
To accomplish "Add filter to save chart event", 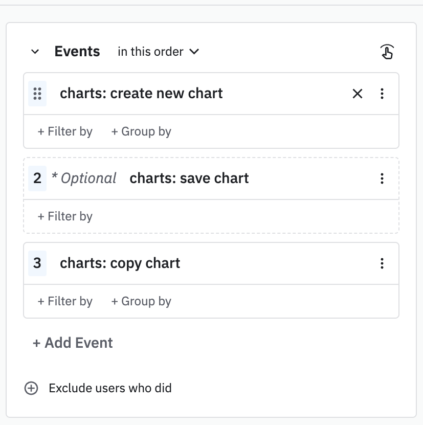I will (x=65, y=216).
